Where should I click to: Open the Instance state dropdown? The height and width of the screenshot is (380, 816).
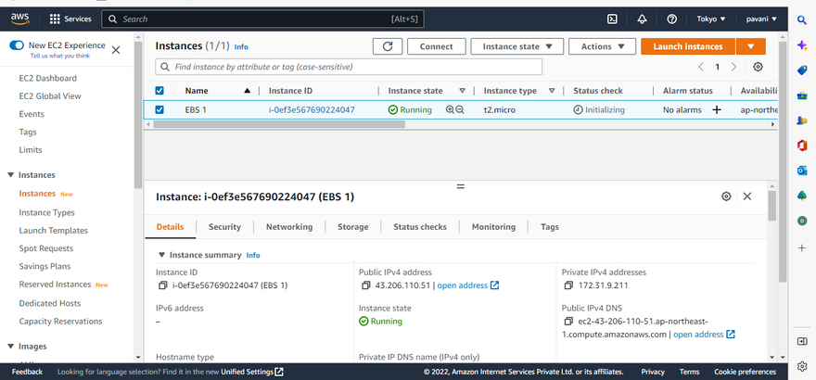(516, 46)
